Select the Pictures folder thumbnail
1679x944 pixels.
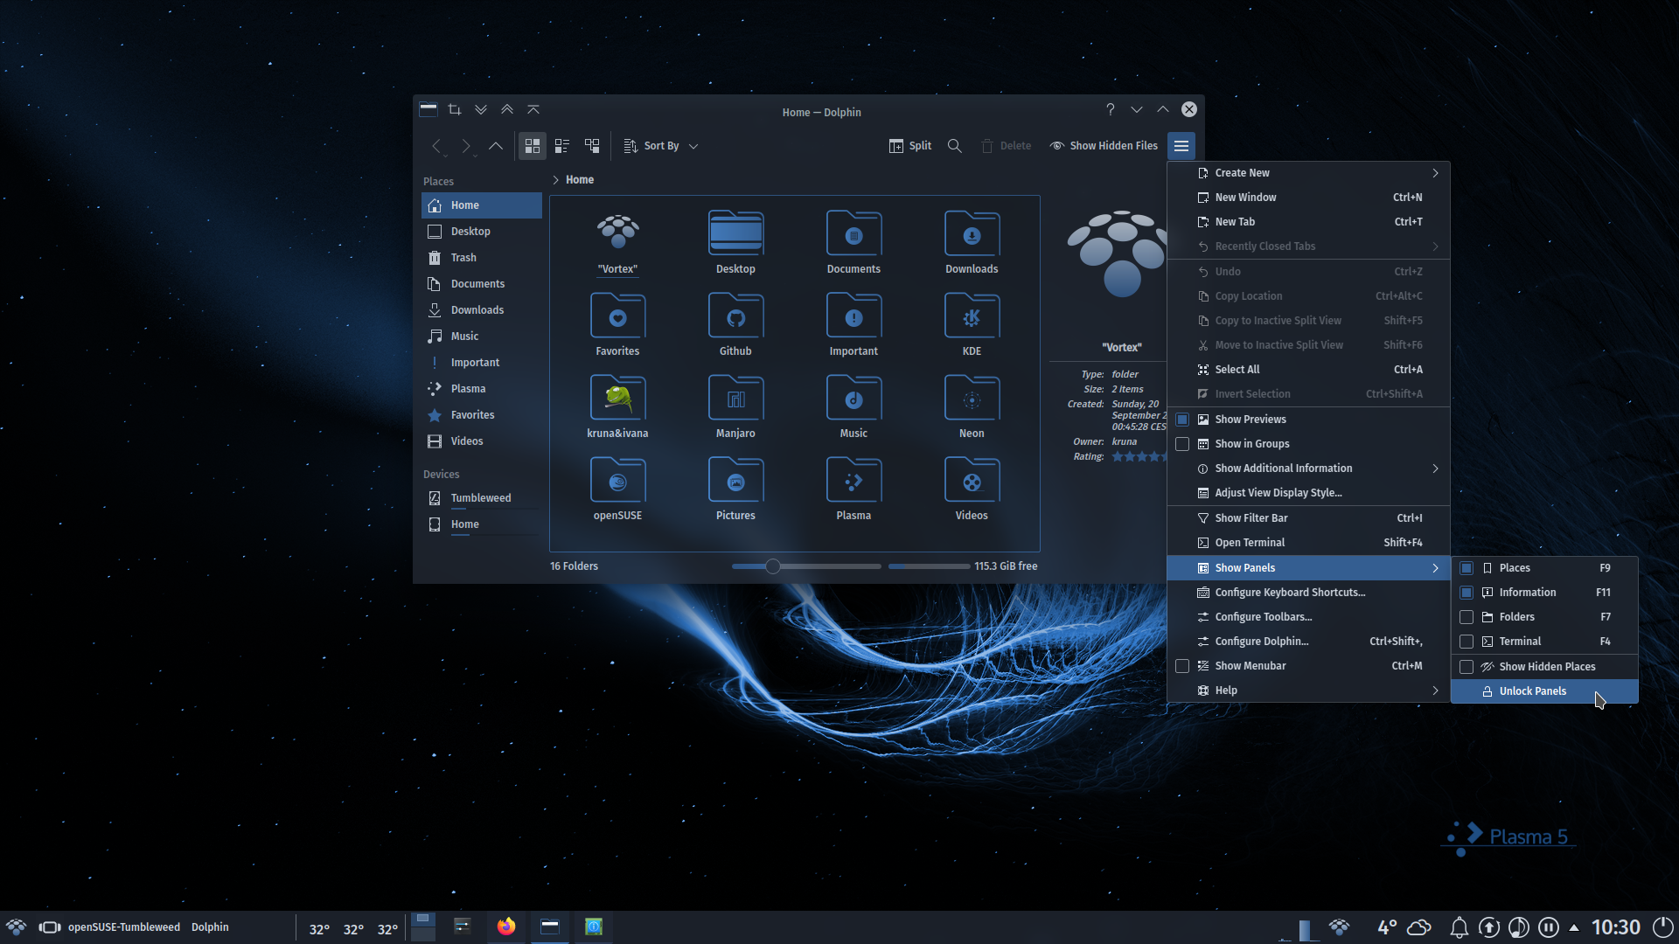pos(735,480)
